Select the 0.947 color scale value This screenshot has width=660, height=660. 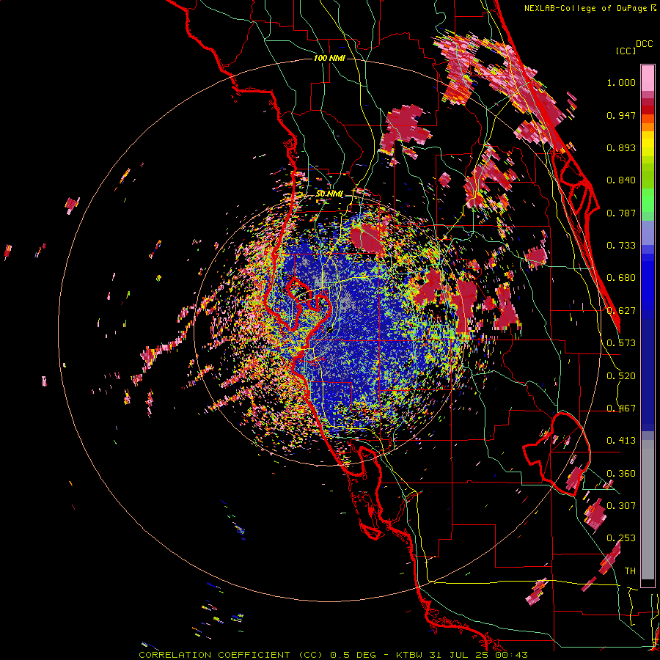[x=621, y=115]
